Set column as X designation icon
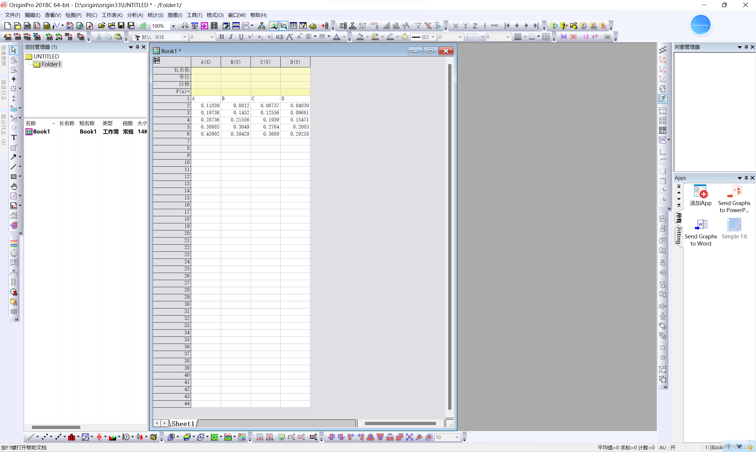756x452 pixels. pos(456,26)
